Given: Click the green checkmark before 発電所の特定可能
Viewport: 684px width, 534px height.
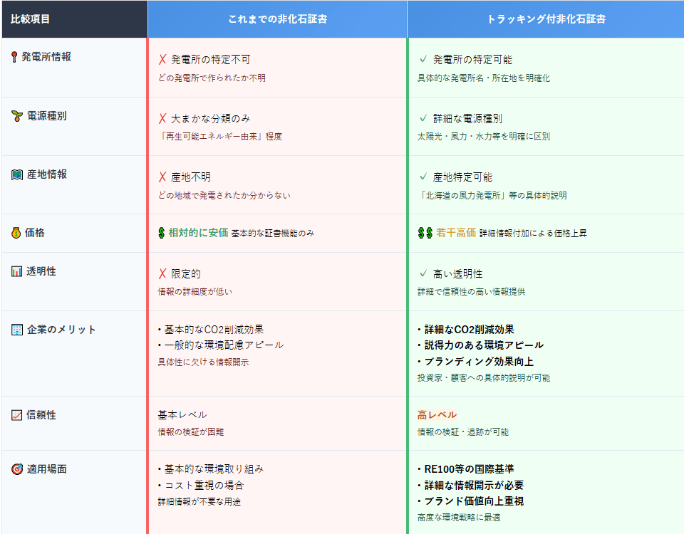Looking at the screenshot, I should pos(423,60).
